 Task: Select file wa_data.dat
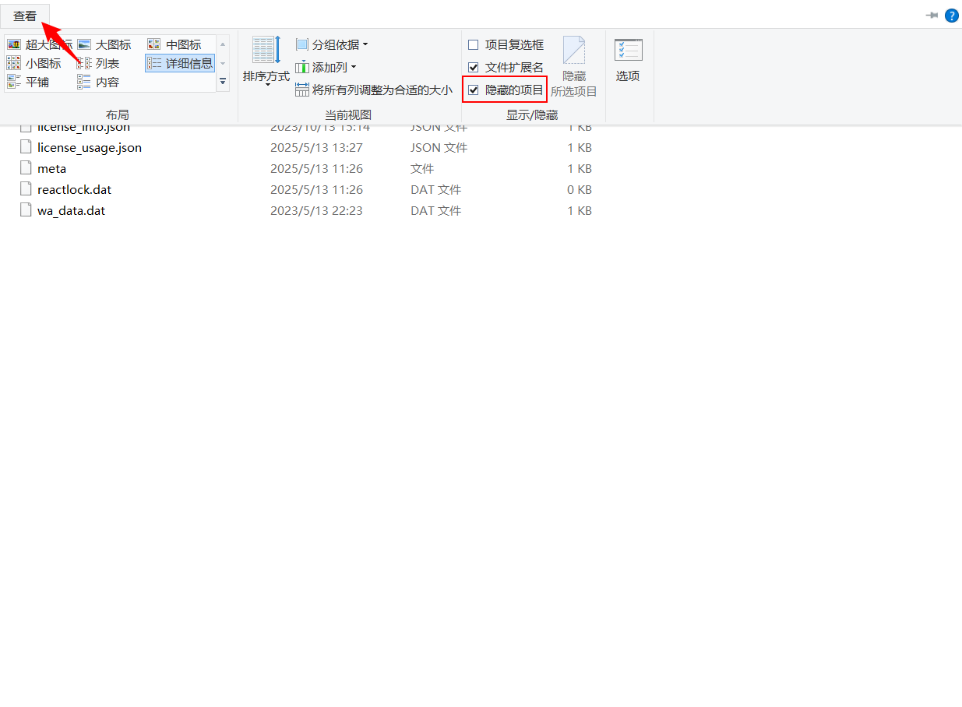coord(72,210)
